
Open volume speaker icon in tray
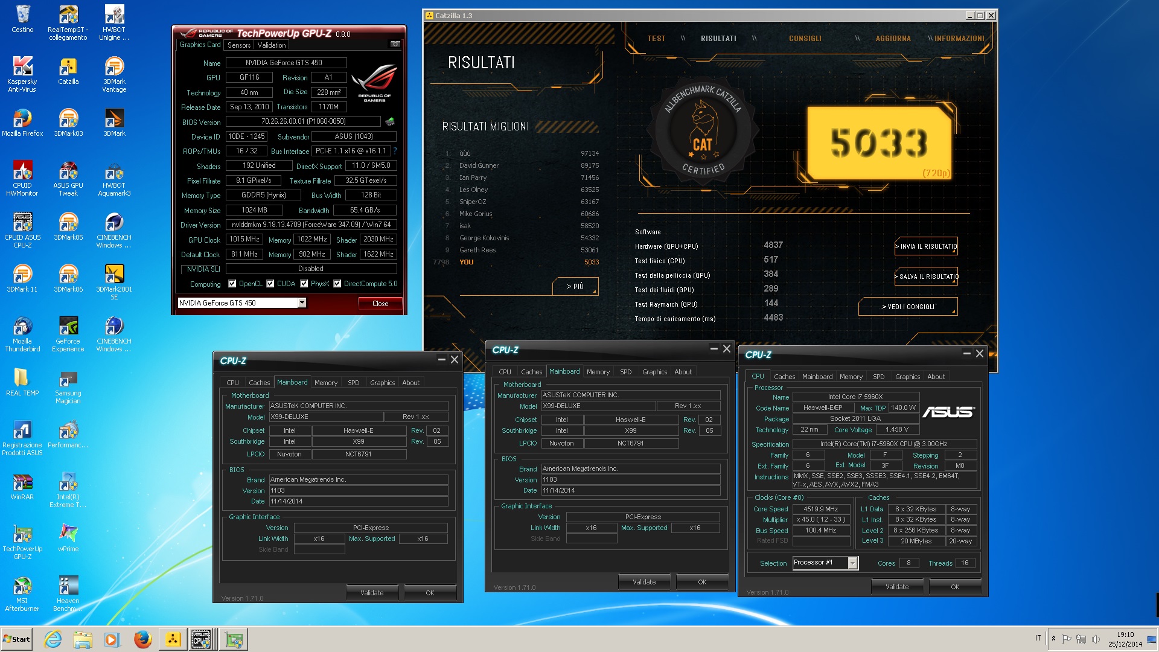(1096, 639)
